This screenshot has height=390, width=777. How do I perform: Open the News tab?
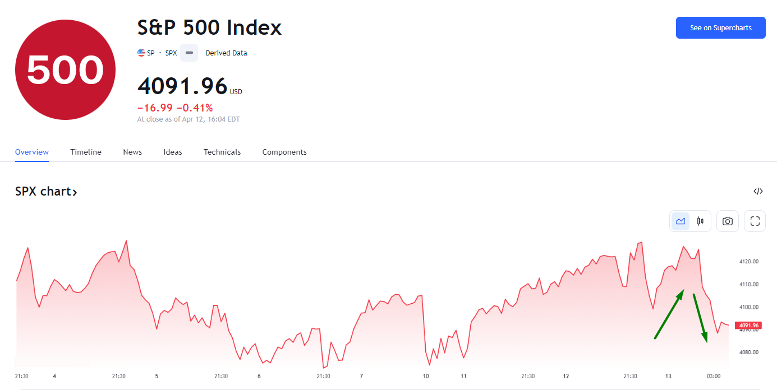click(132, 152)
